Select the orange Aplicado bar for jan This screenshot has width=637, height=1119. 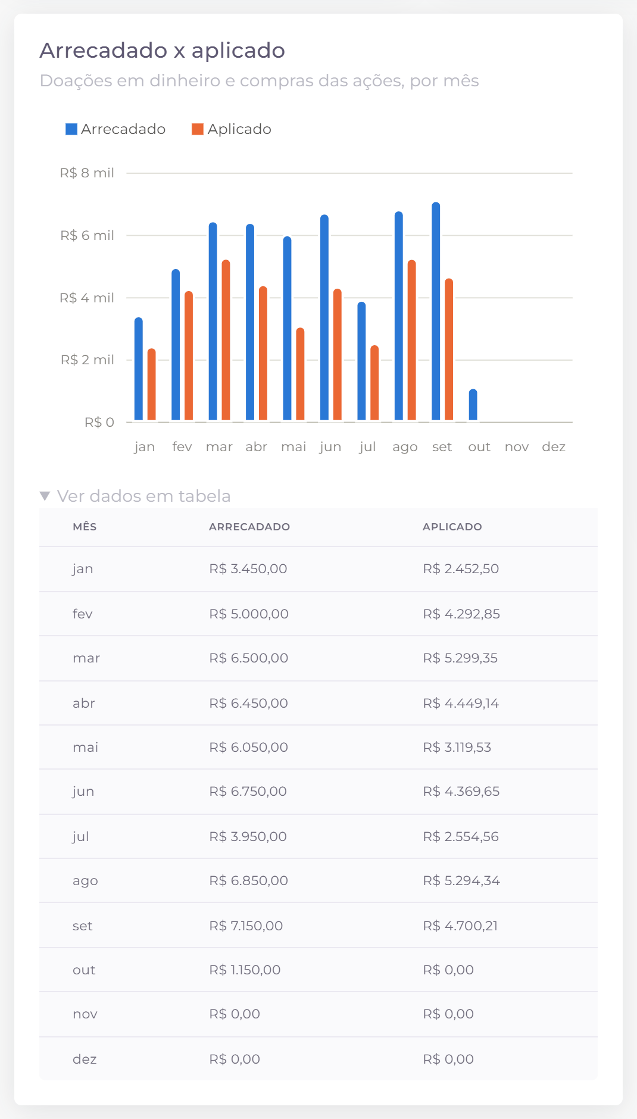152,385
